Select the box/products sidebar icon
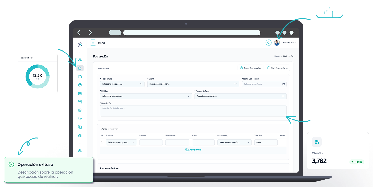The height and width of the screenshot is (187, 373). [x=80, y=85]
